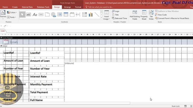This screenshot has width=193, height=108.
Task: Click Subform in New Window
Action: [167, 11]
